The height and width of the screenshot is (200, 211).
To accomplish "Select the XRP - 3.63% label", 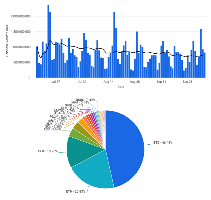I will (x=52, y=130).
